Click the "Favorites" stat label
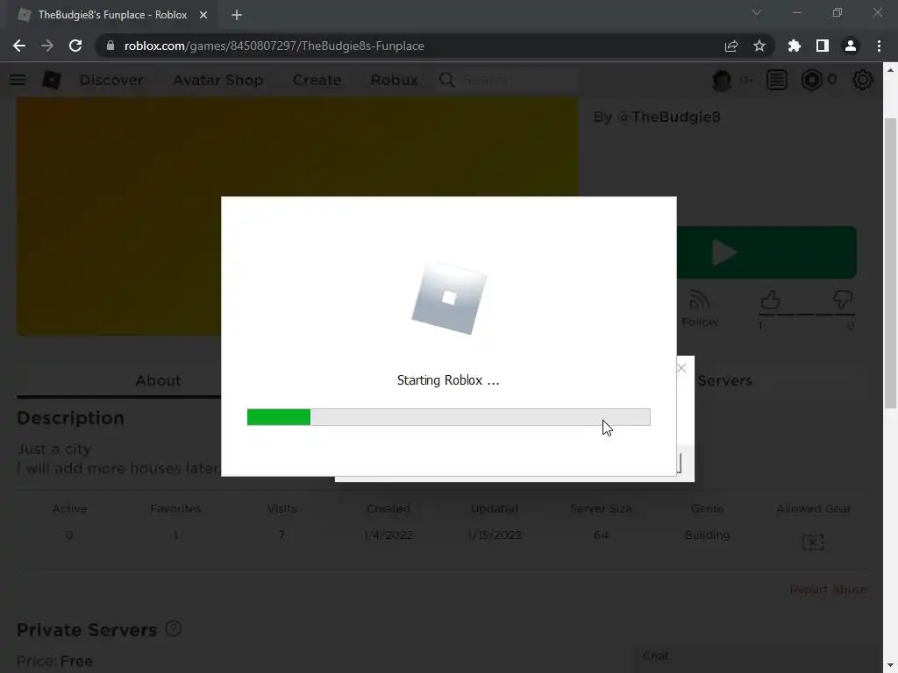The height and width of the screenshot is (673, 898). tap(175, 509)
